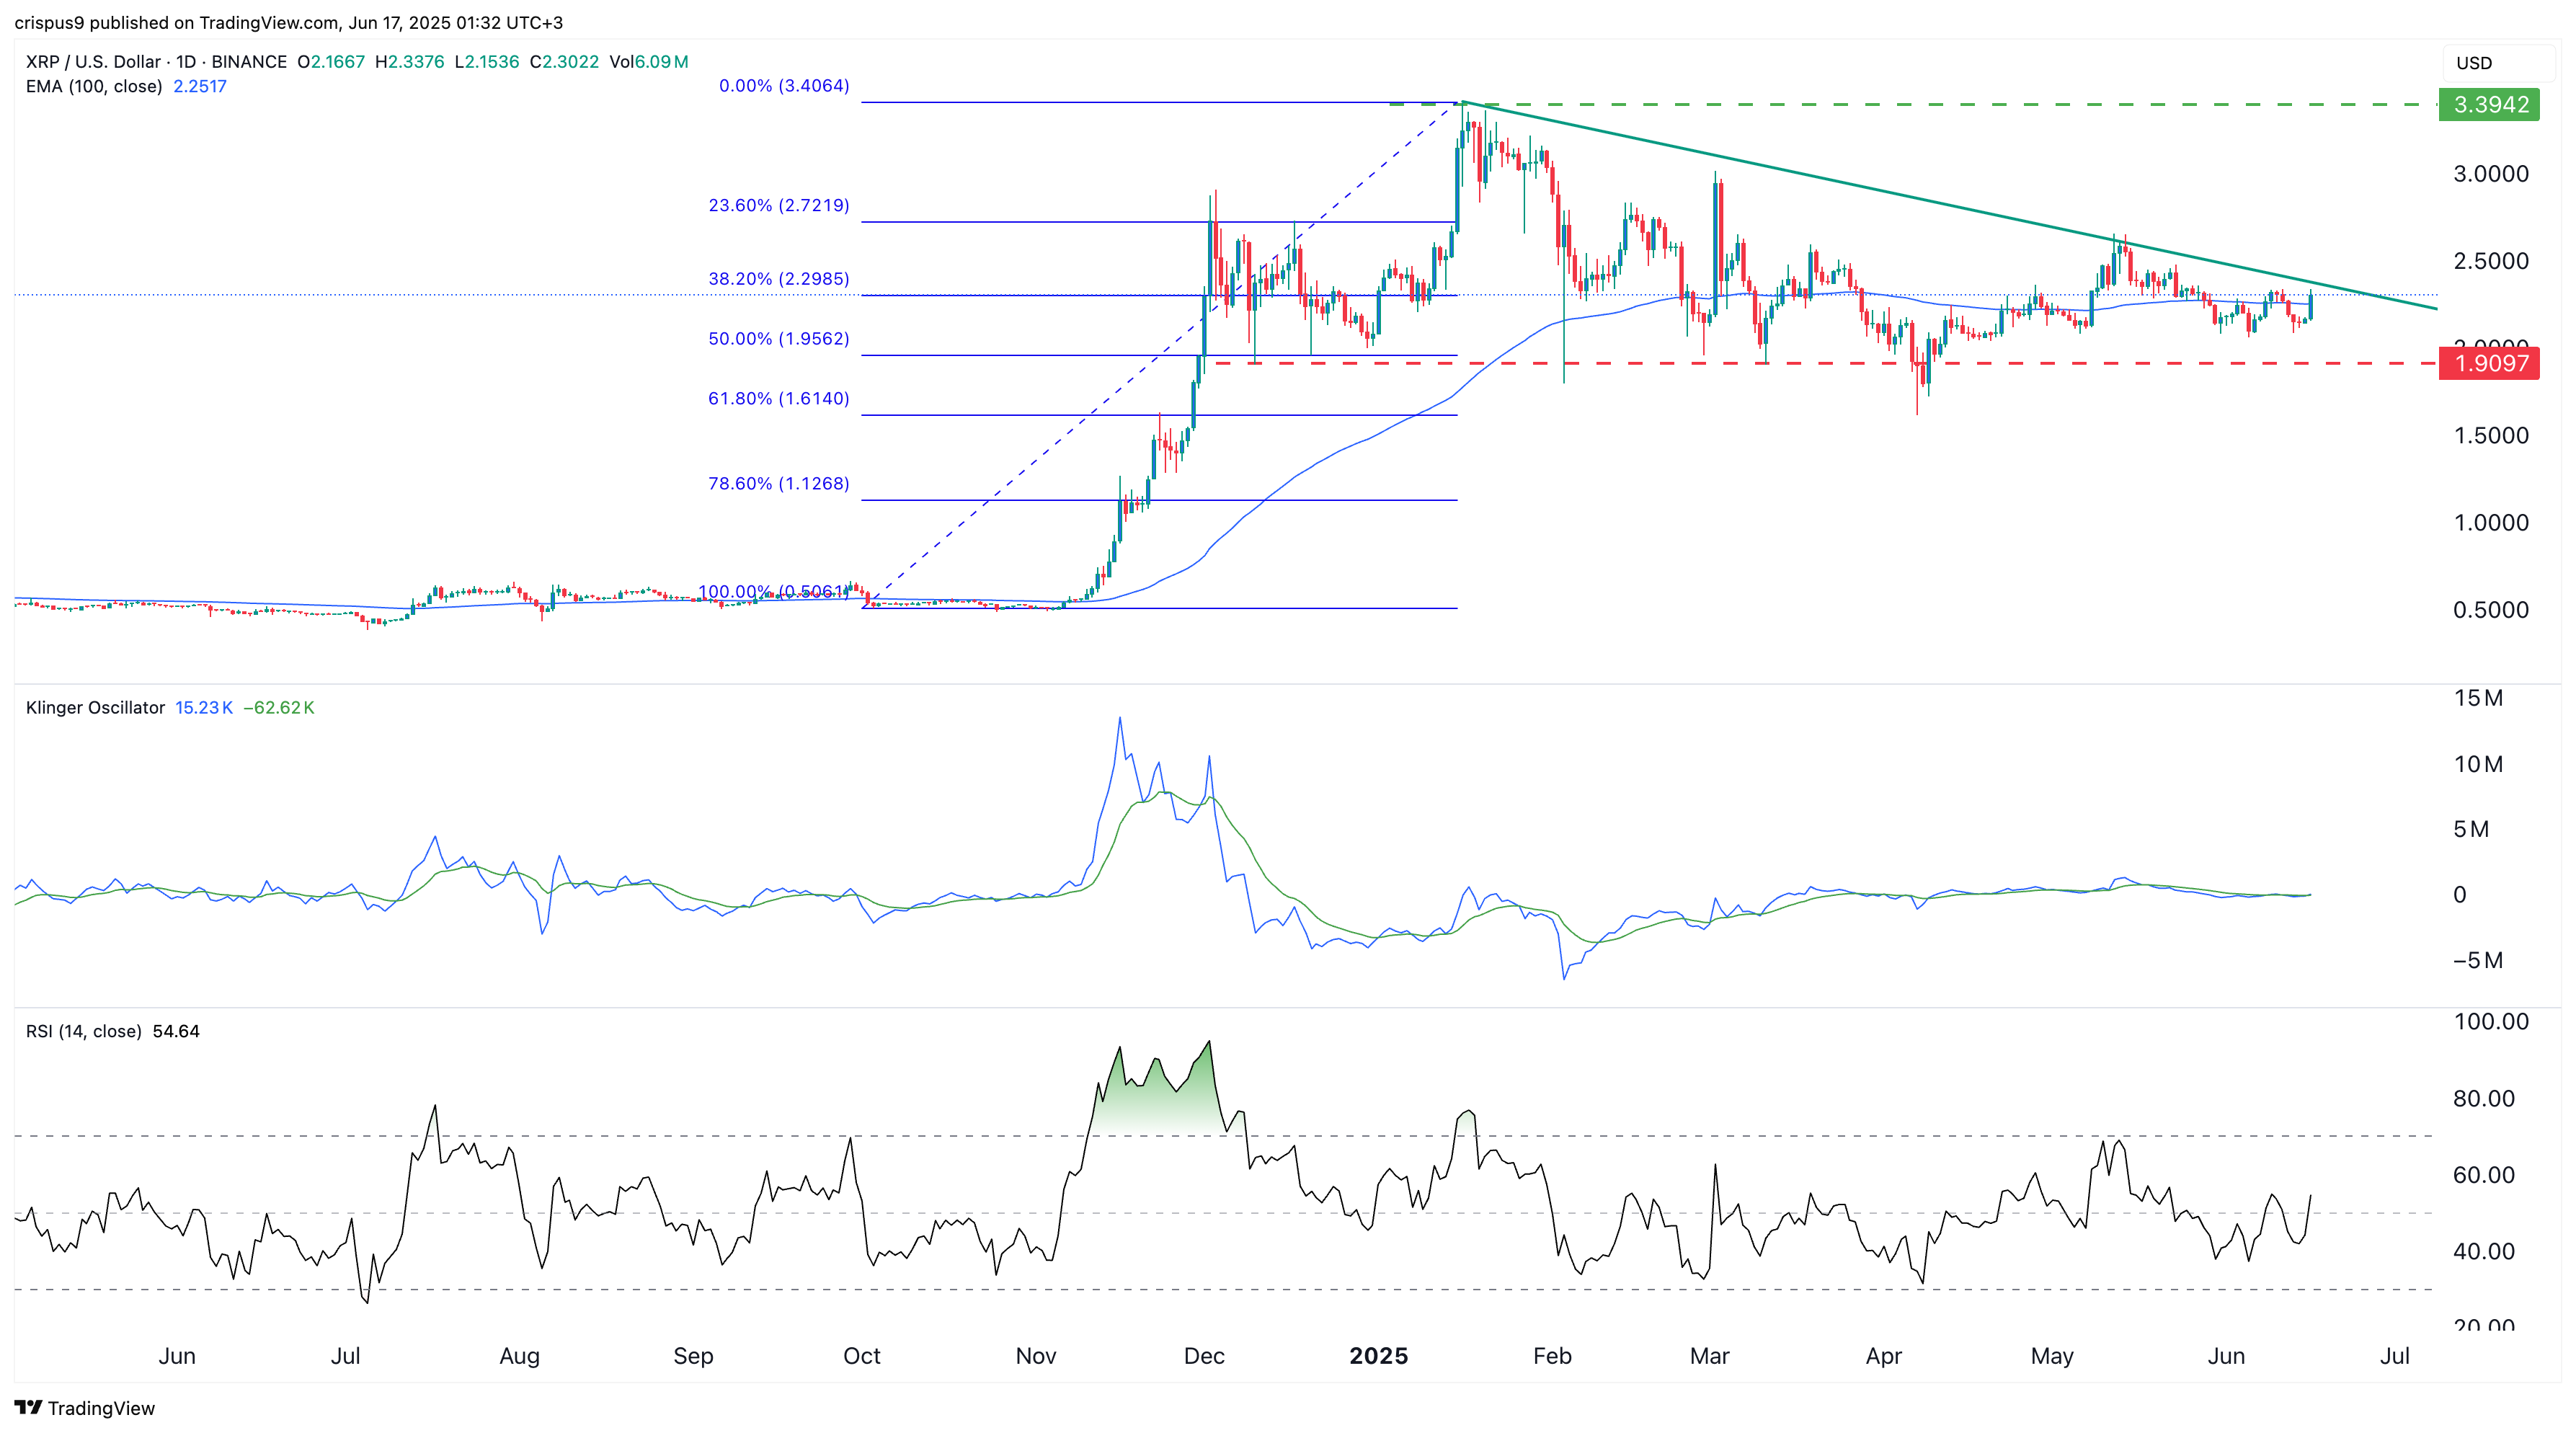2576x1433 pixels.
Task: Click the close value C2.3022
Action: 564,62
